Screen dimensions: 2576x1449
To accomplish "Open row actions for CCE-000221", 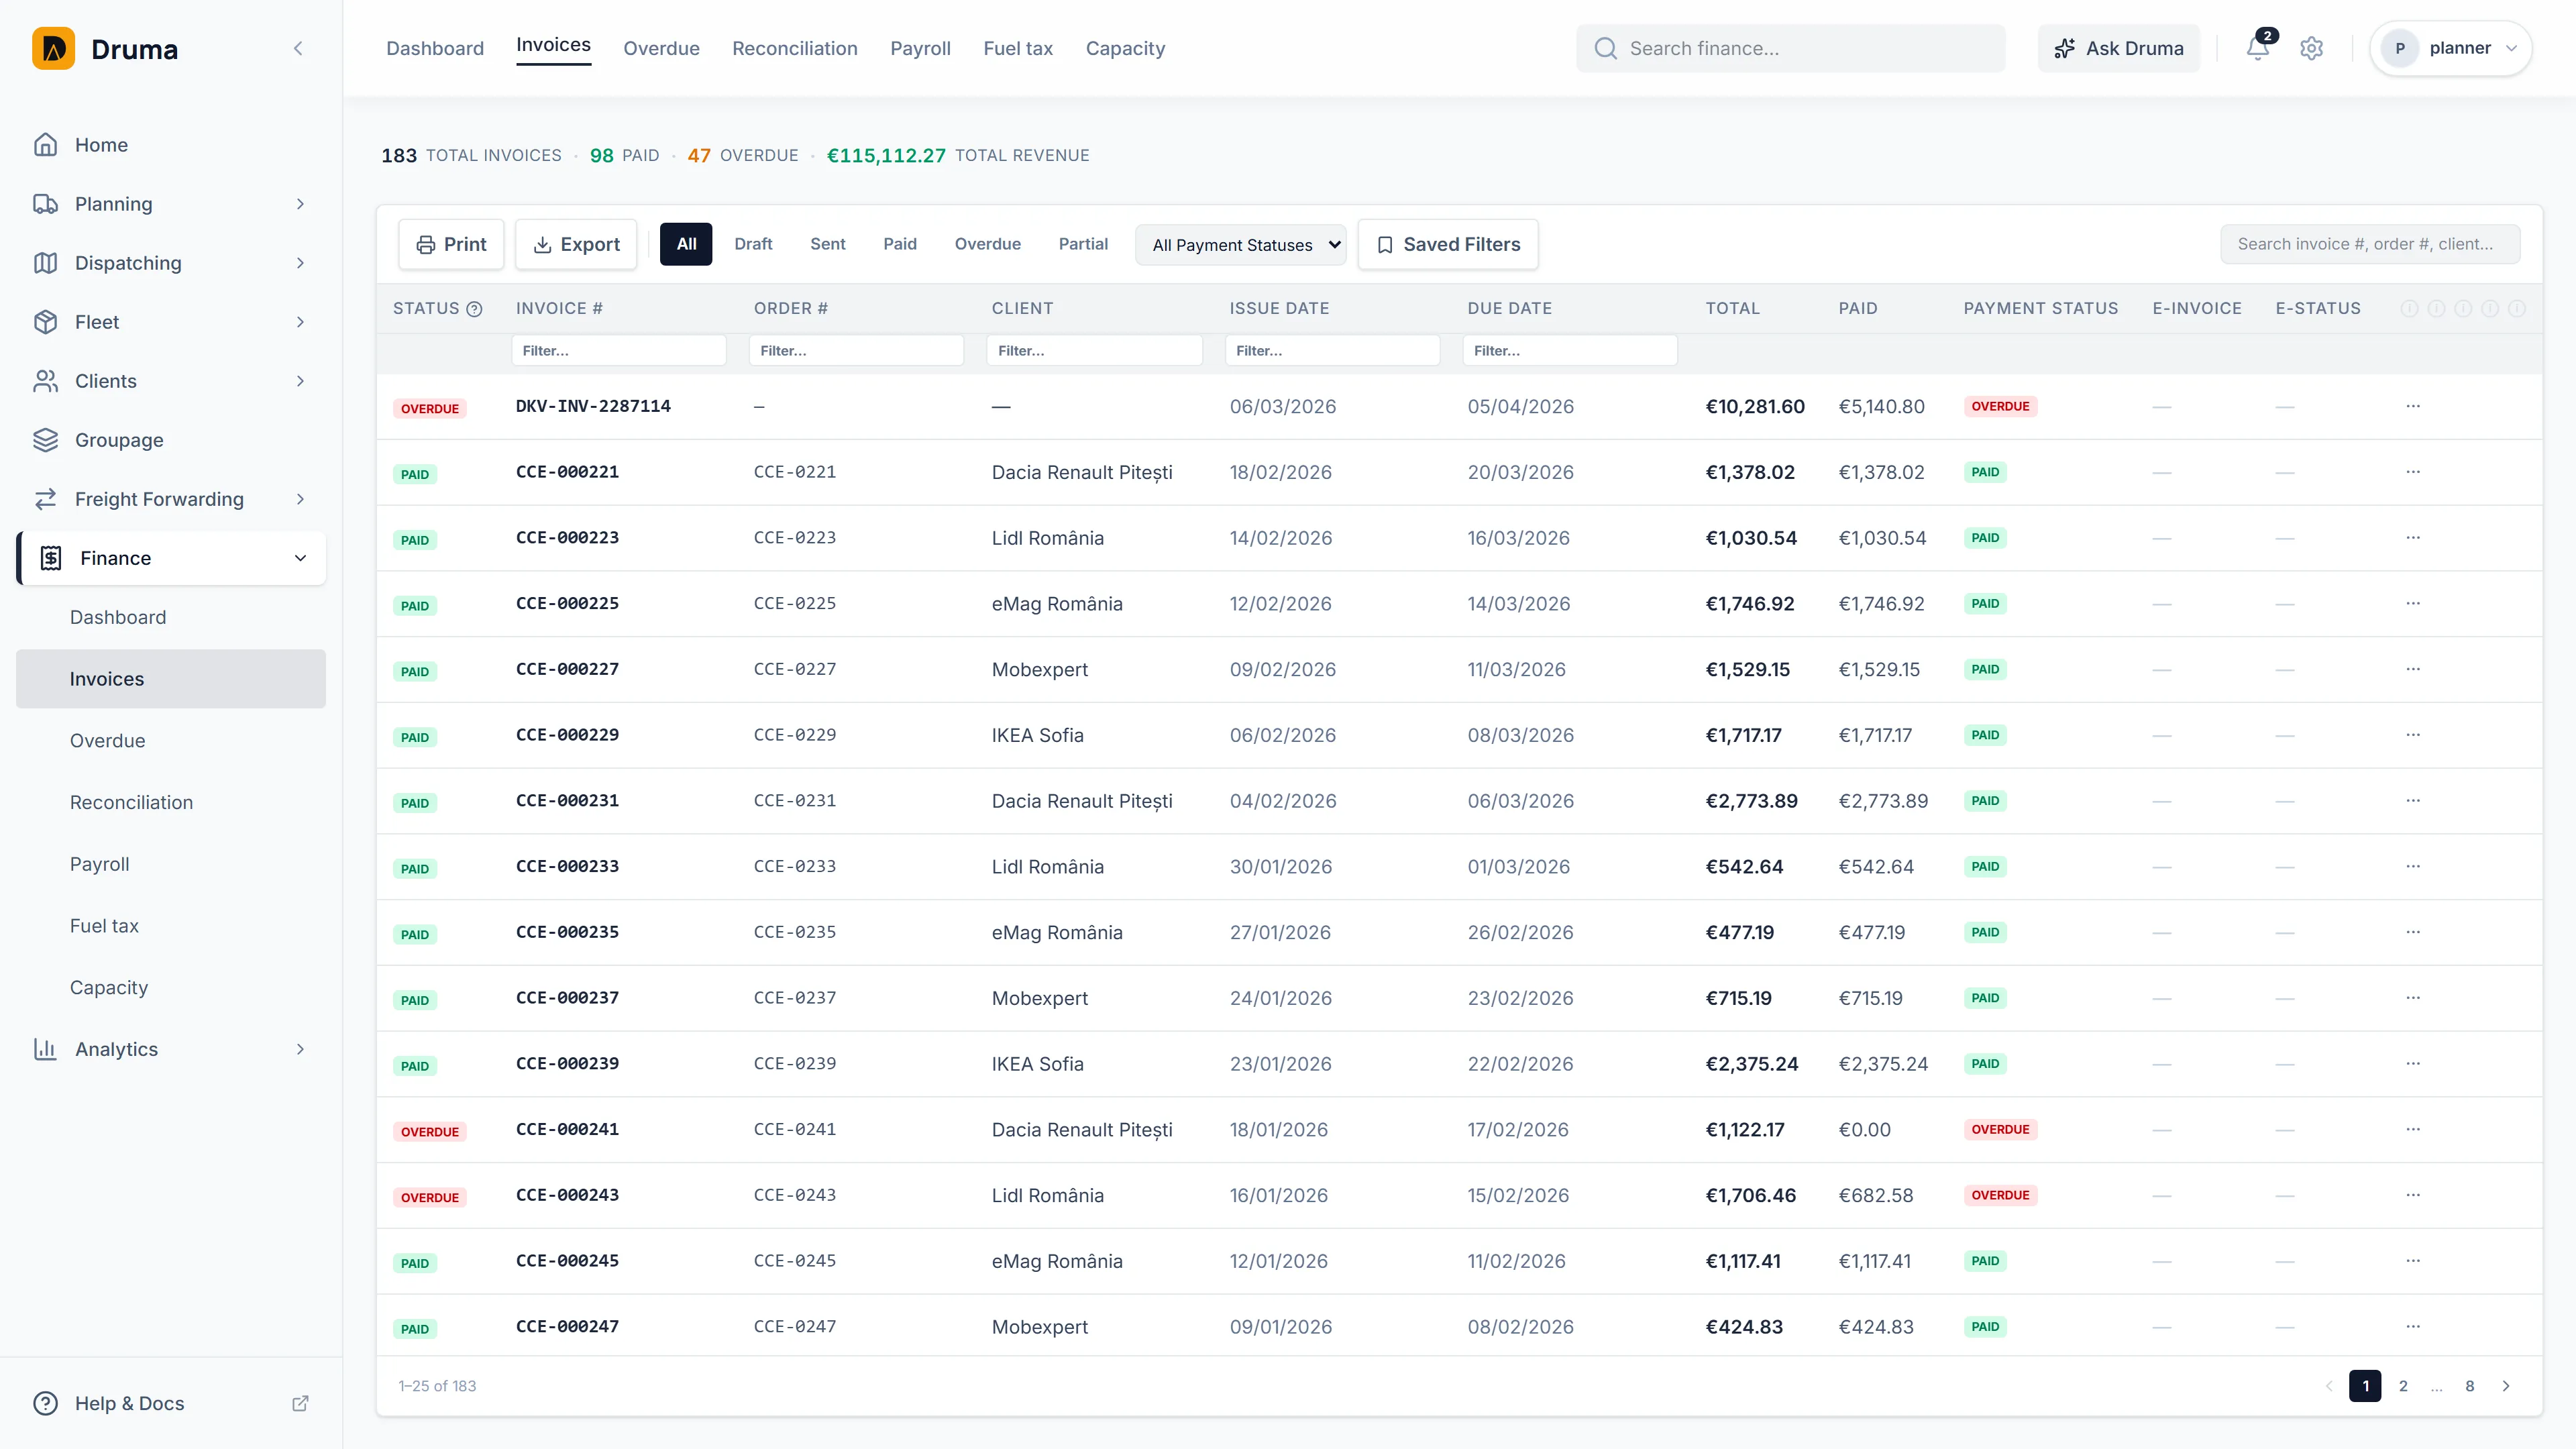I will coord(2413,472).
